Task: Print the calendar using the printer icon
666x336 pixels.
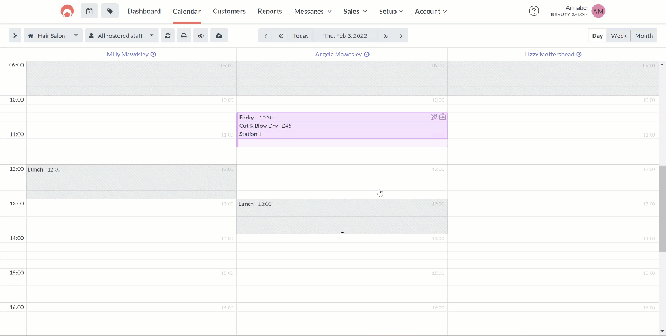Action: tap(184, 35)
